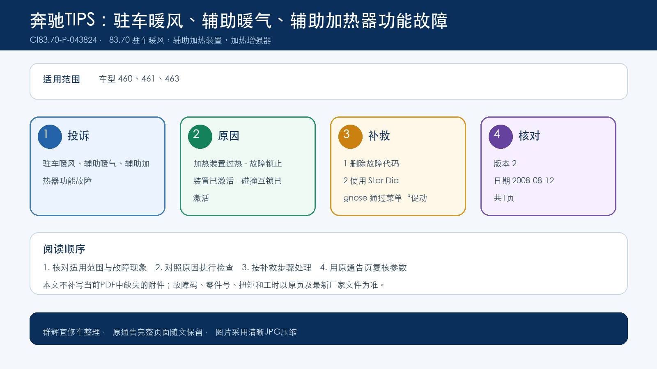The height and width of the screenshot is (369, 657).
Task: Click the orange number 3 circle
Action: pos(350,137)
